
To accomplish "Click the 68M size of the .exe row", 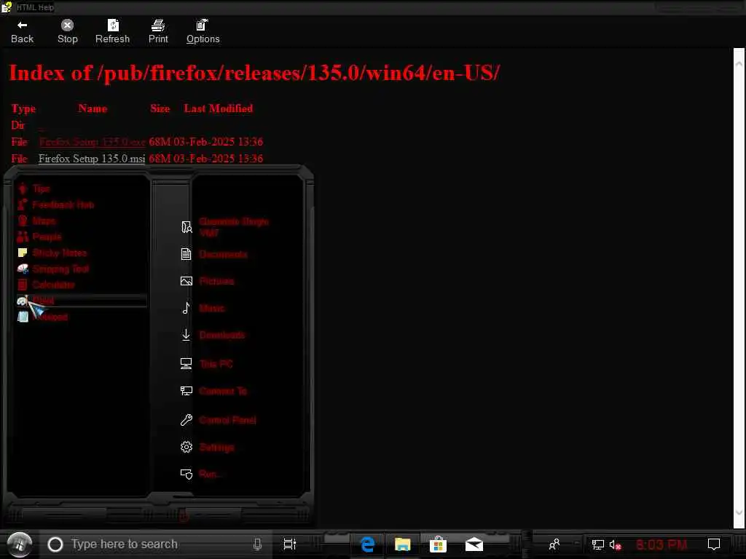I will (160, 142).
